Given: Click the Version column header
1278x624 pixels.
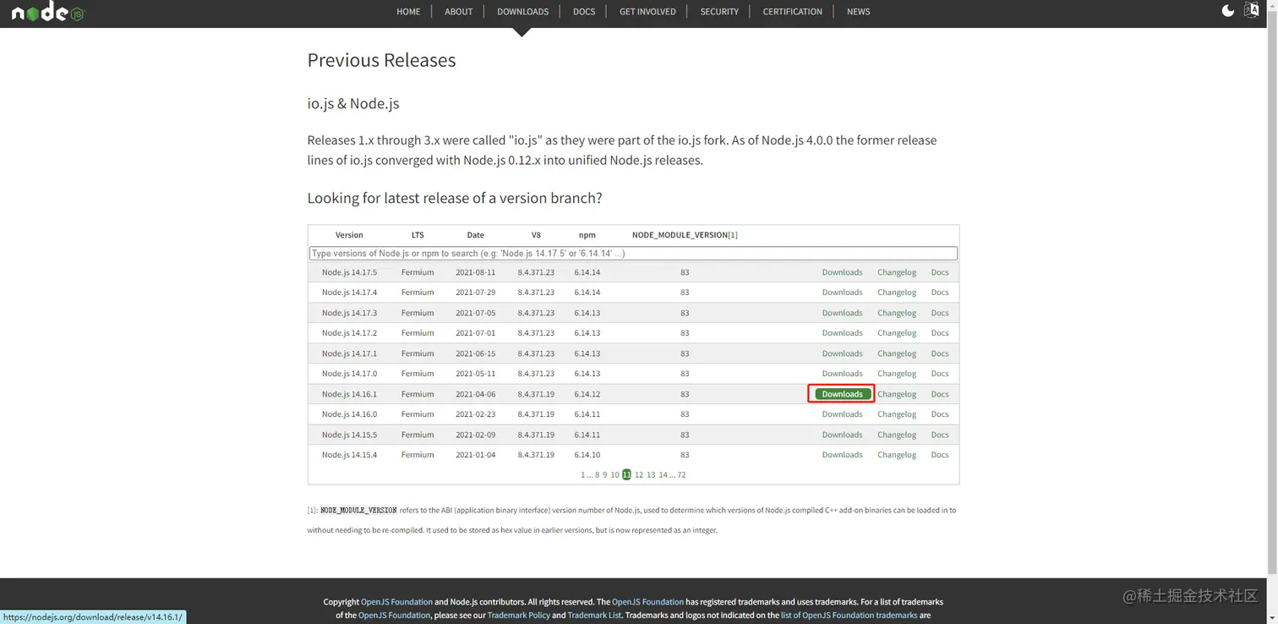Looking at the screenshot, I should [x=349, y=235].
